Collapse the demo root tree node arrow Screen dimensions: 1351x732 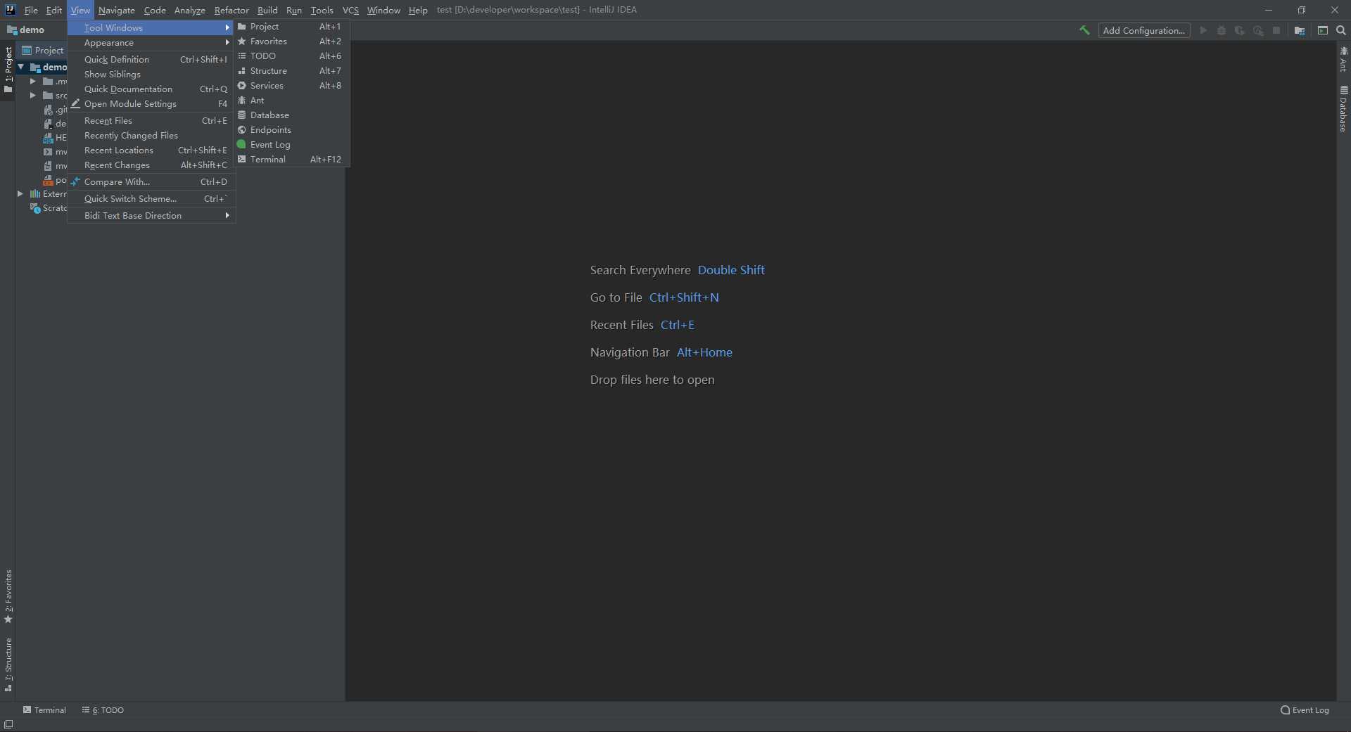(21, 67)
